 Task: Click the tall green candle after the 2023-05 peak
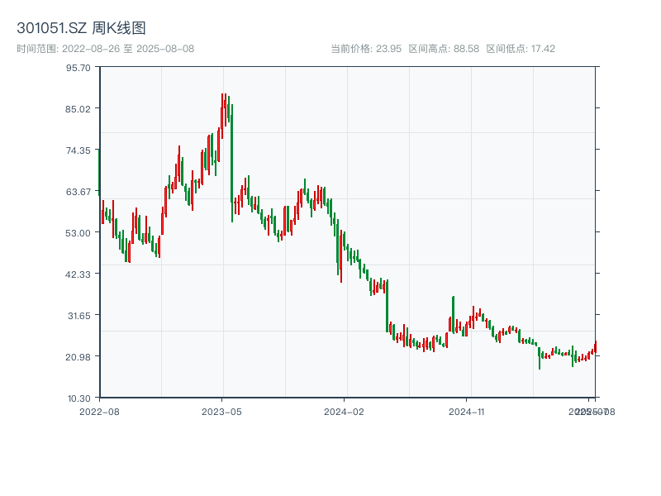232,157
